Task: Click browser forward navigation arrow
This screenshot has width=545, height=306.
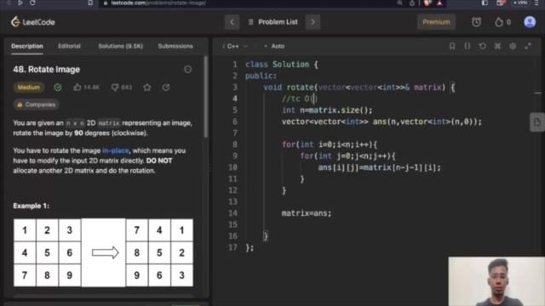Action: tap(20, 3)
